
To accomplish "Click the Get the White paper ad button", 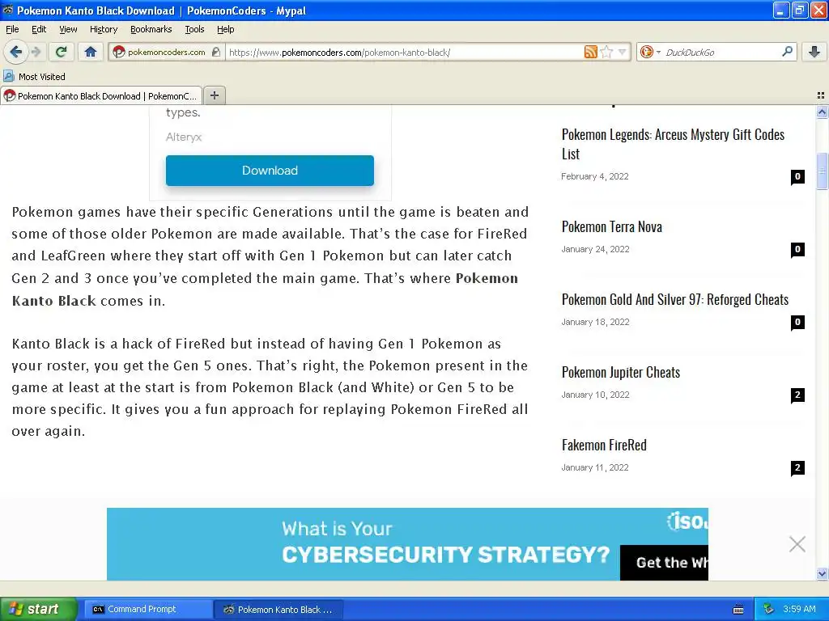I will click(664, 563).
